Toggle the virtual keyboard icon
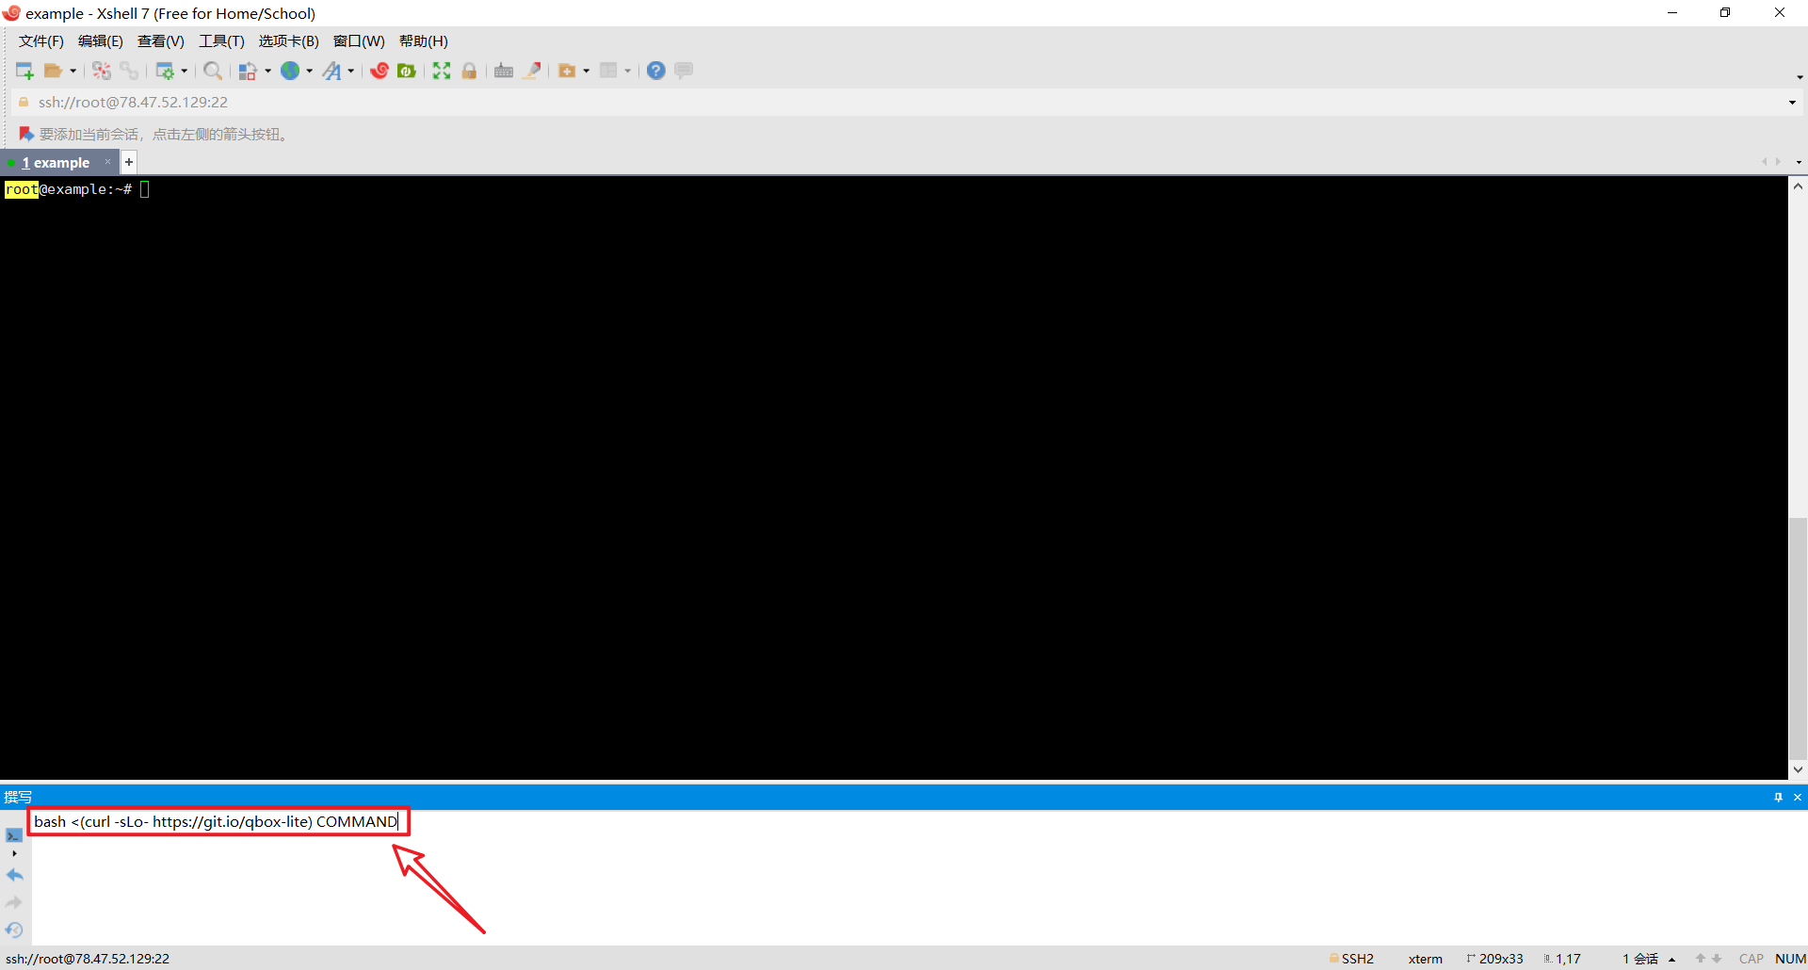The image size is (1808, 970). click(504, 71)
